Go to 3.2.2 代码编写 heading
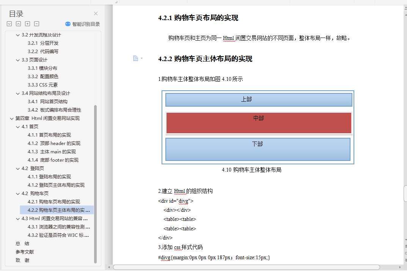This screenshot has height=271, width=407. tap(43, 52)
